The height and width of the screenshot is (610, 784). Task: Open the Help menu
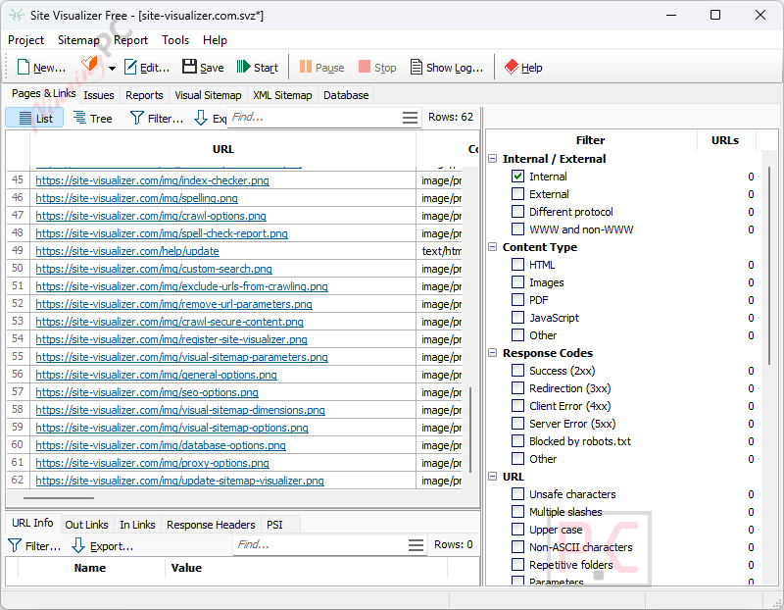(215, 40)
